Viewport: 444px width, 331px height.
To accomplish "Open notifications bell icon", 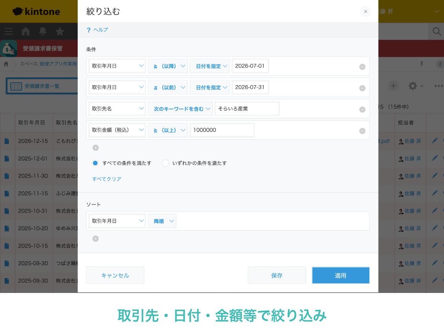I will [43, 31].
